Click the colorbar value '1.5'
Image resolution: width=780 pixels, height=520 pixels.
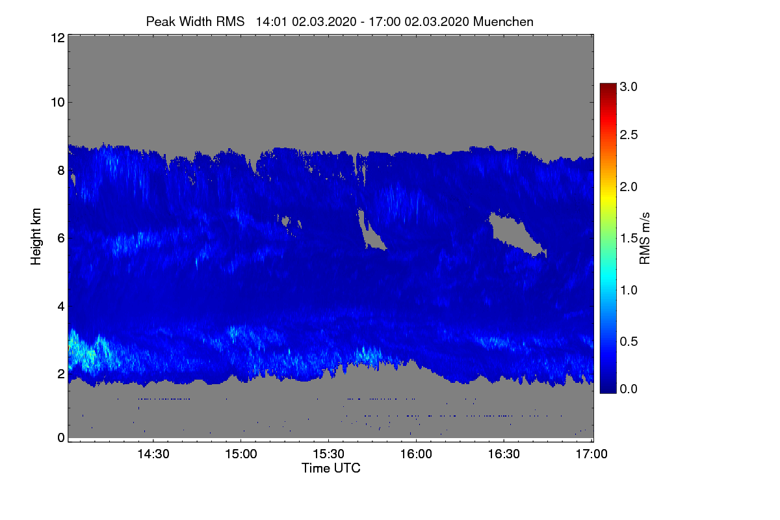click(x=630, y=238)
